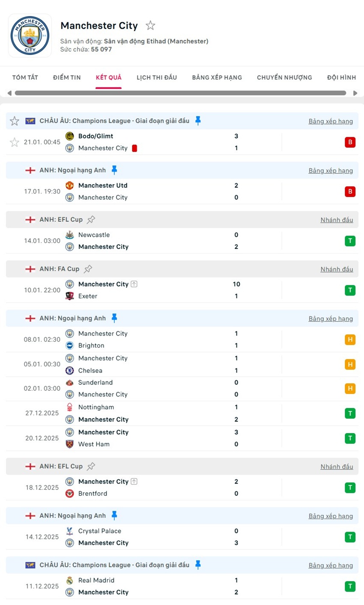The width and height of the screenshot is (364, 605).
Task: Click the Chelsea club badge icon
Action: point(69,370)
